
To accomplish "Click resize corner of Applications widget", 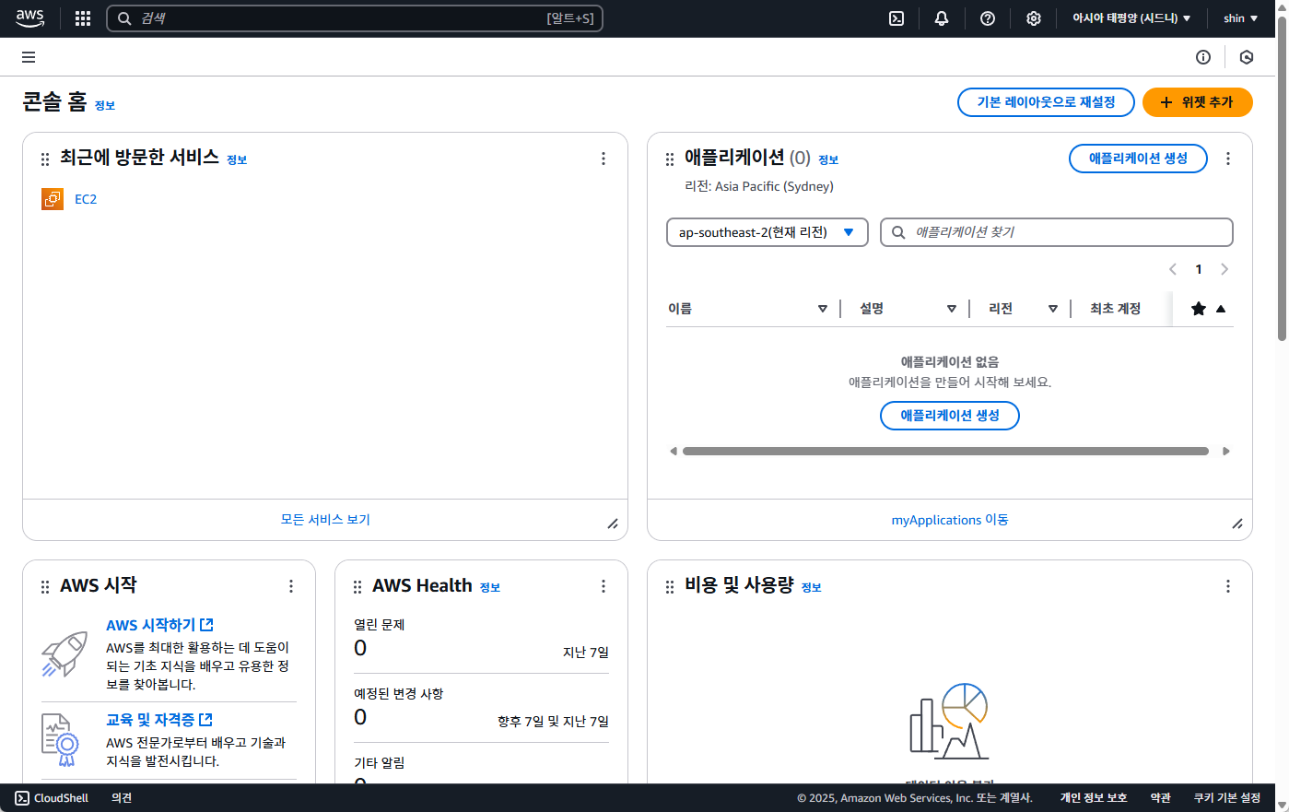I will (x=1237, y=524).
